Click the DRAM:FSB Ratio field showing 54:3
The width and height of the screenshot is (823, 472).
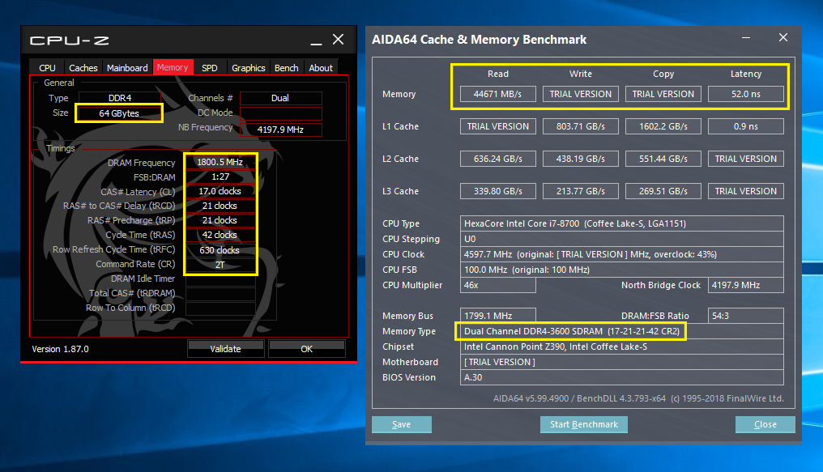click(x=746, y=316)
